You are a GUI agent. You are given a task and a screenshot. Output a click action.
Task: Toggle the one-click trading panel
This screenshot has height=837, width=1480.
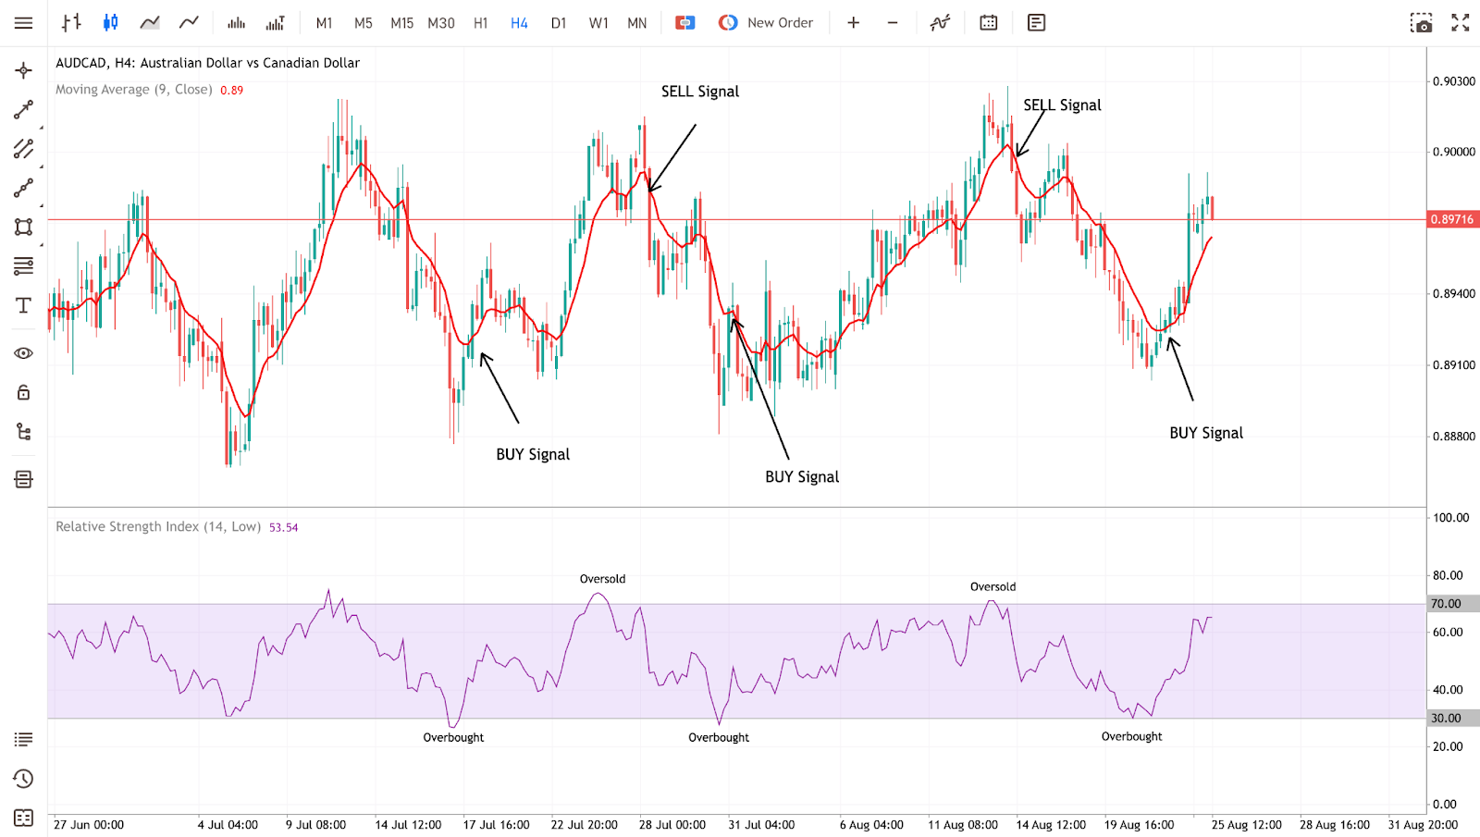tap(684, 23)
